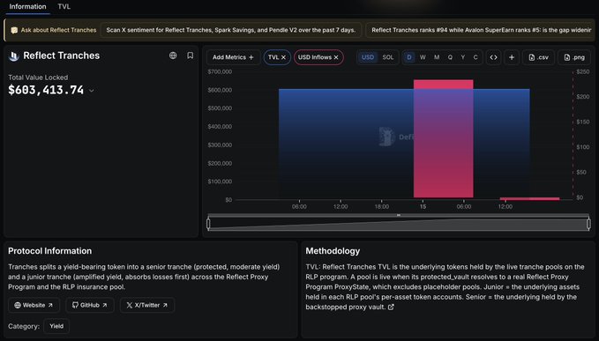Click the $603,413.74 TVL value
Viewport: 599px width, 341px height.
46,90
